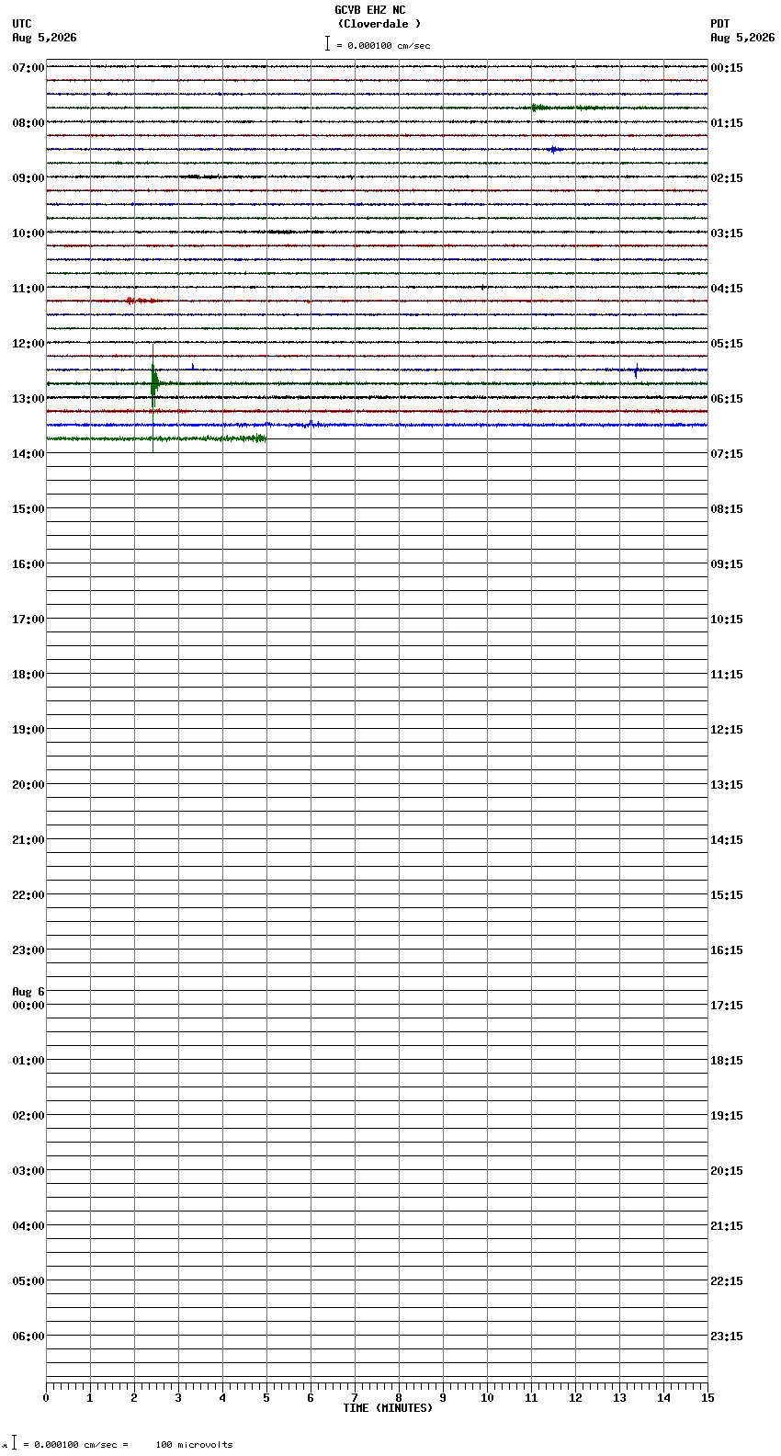Select the 07:00 UTC time label
This screenshot has height=1456, width=781.
(28, 68)
